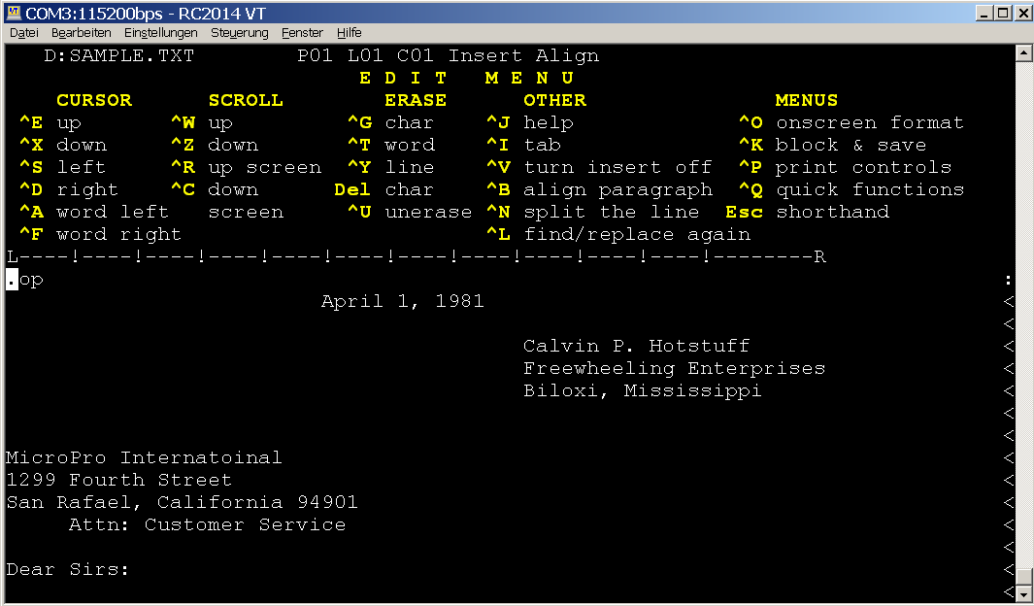The image size is (1034, 606).
Task: Click the '^U unerase' entry
Action: (410, 213)
